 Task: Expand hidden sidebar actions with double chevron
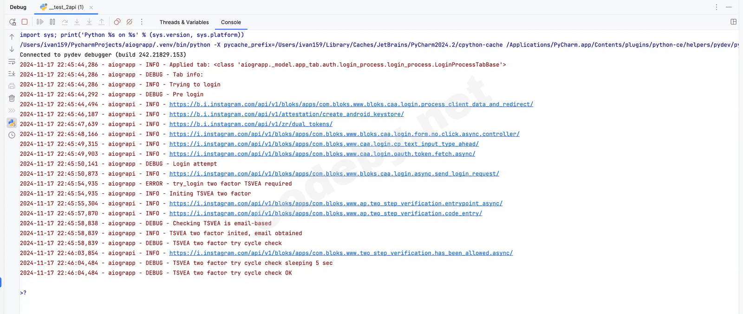[x=12, y=110]
